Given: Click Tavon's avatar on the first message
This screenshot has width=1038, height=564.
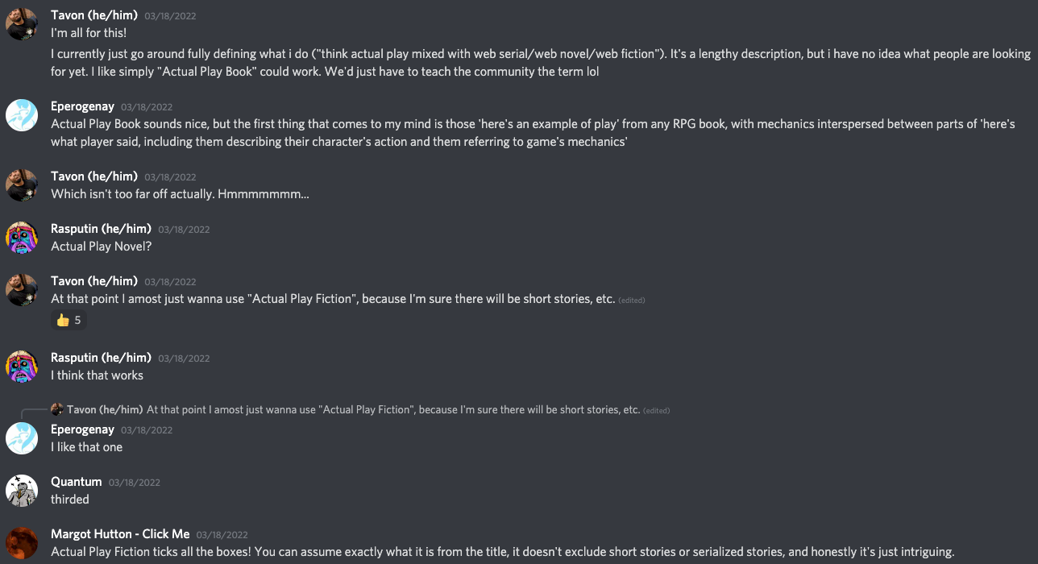Looking at the screenshot, I should [22, 24].
